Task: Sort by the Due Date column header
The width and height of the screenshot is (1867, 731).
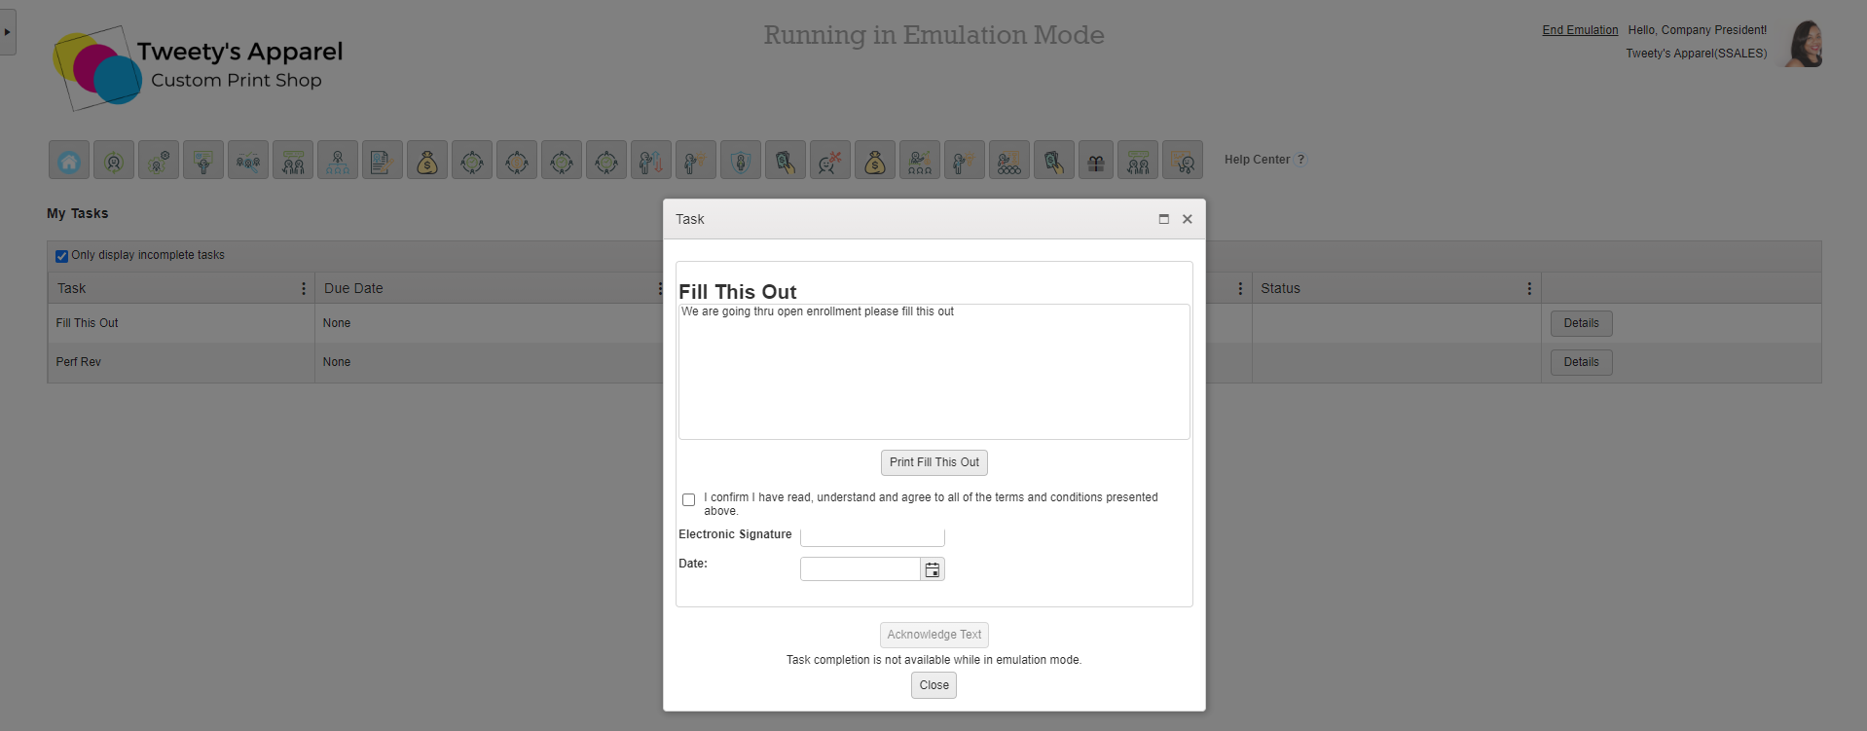Action: pos(353,289)
